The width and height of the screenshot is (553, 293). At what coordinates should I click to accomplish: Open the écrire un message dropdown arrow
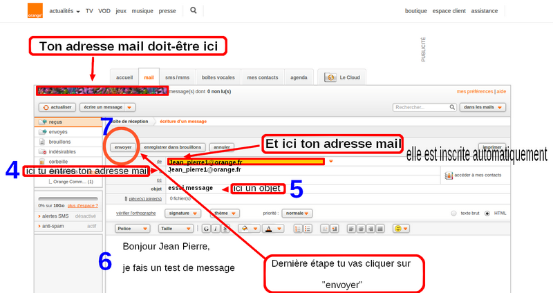tap(129, 107)
